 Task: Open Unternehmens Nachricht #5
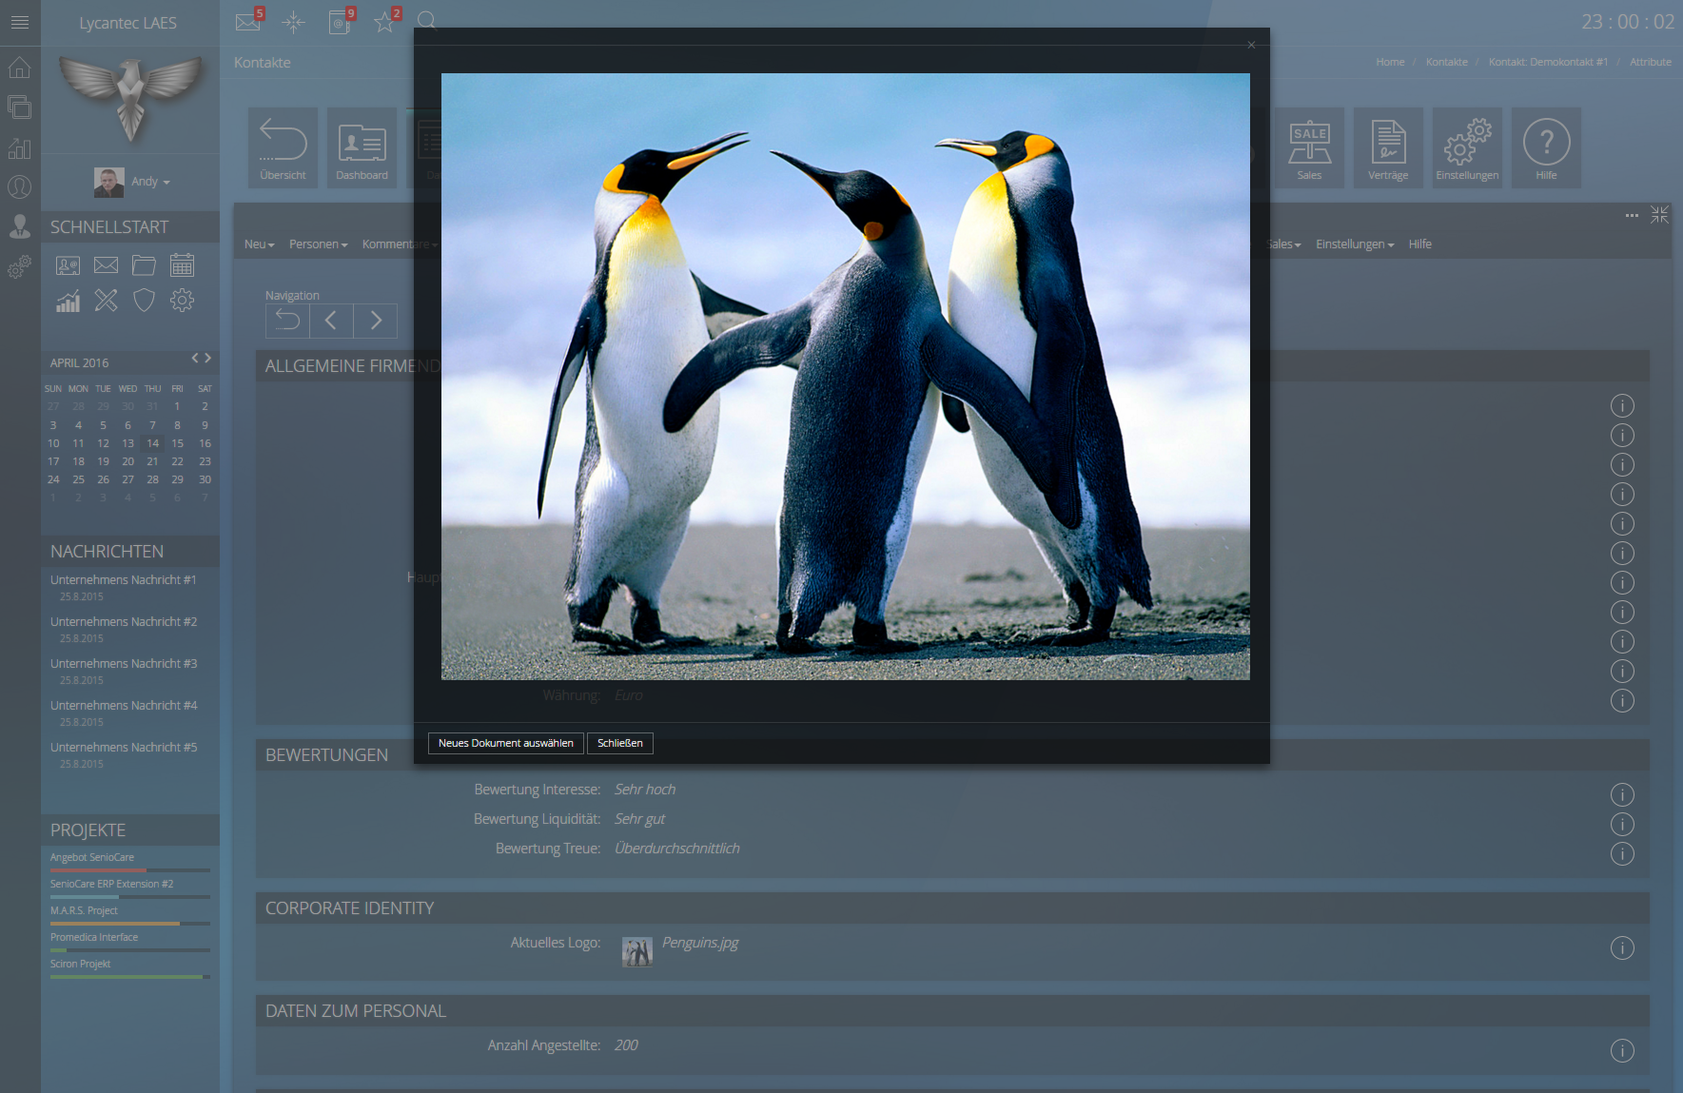pos(124,748)
